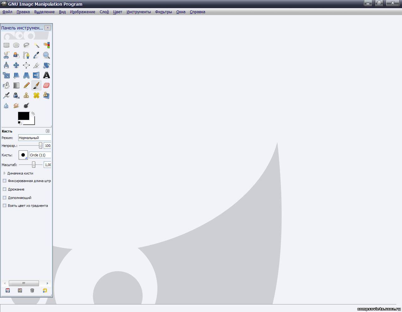Close the Панель инструментов panel

[x=48, y=28]
